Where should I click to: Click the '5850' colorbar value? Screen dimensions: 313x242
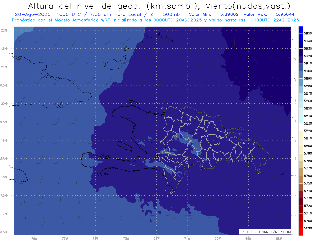click(308, 108)
